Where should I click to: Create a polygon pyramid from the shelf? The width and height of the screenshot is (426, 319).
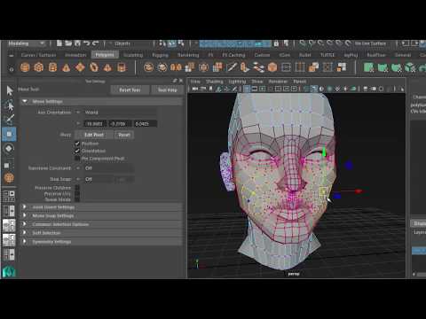click(x=107, y=67)
